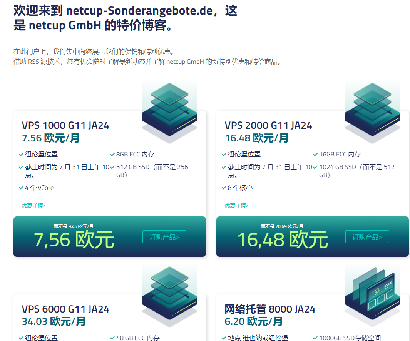Click the large 7,56 欧元 banner price

[x=74, y=240]
